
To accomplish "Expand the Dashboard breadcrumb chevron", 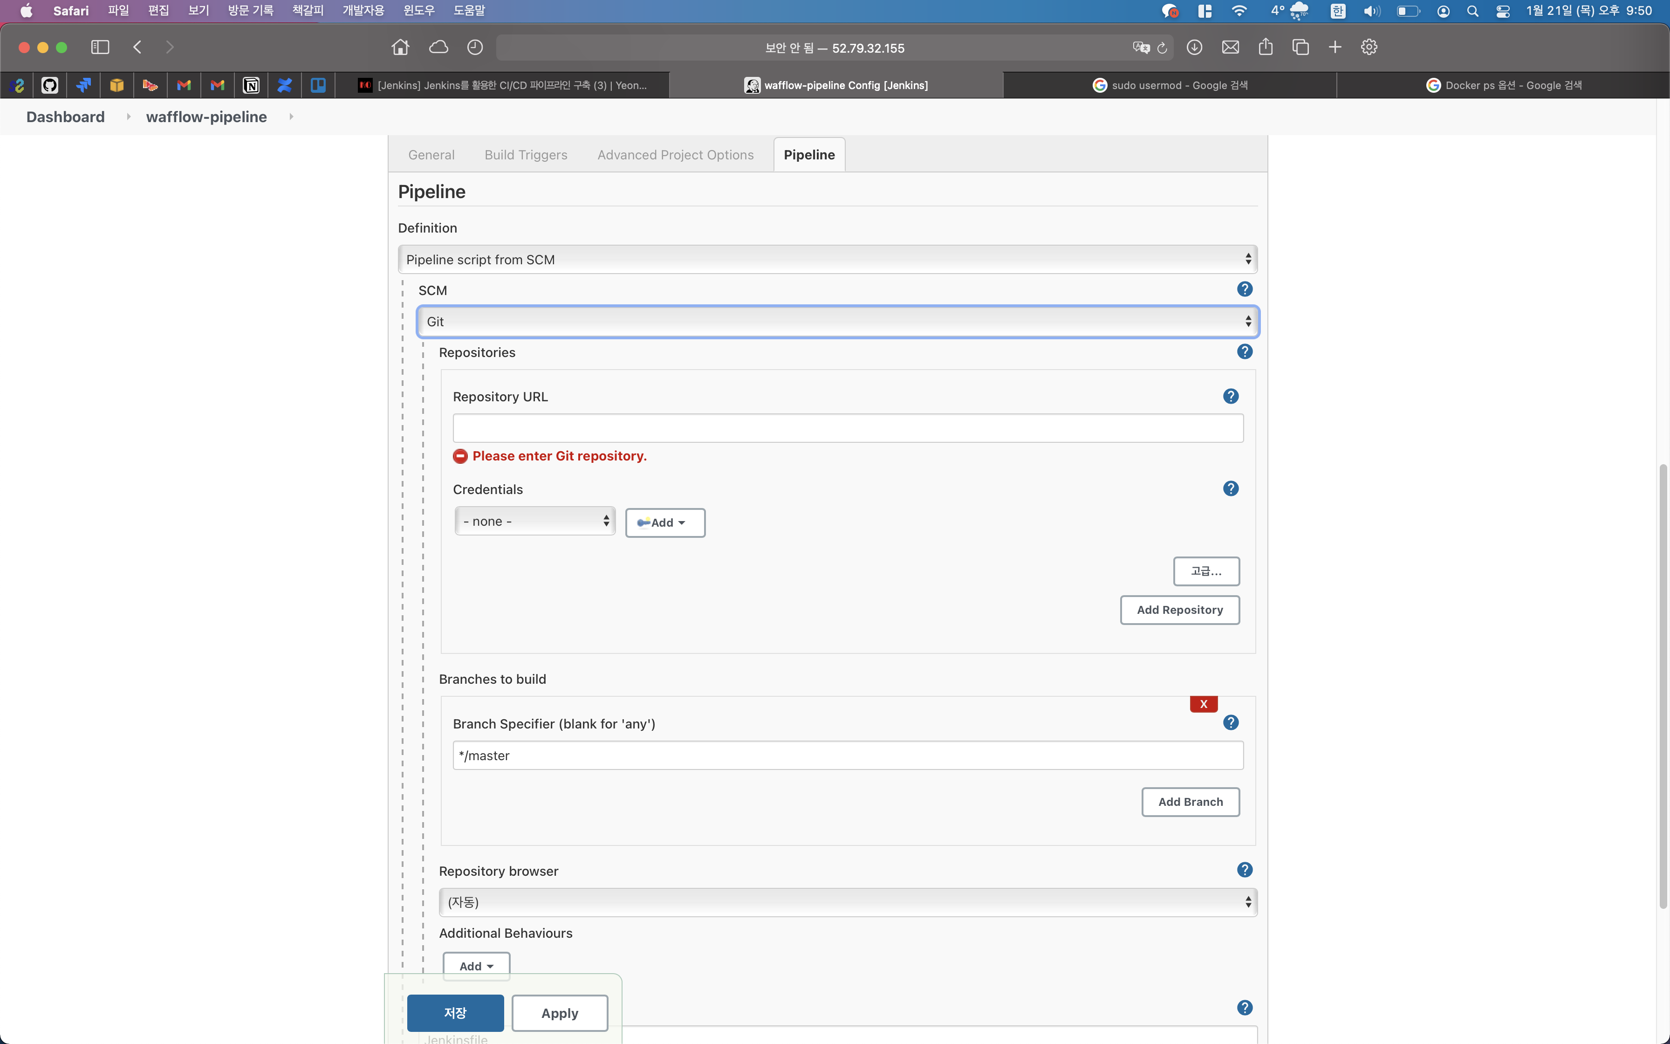I will tap(128, 117).
